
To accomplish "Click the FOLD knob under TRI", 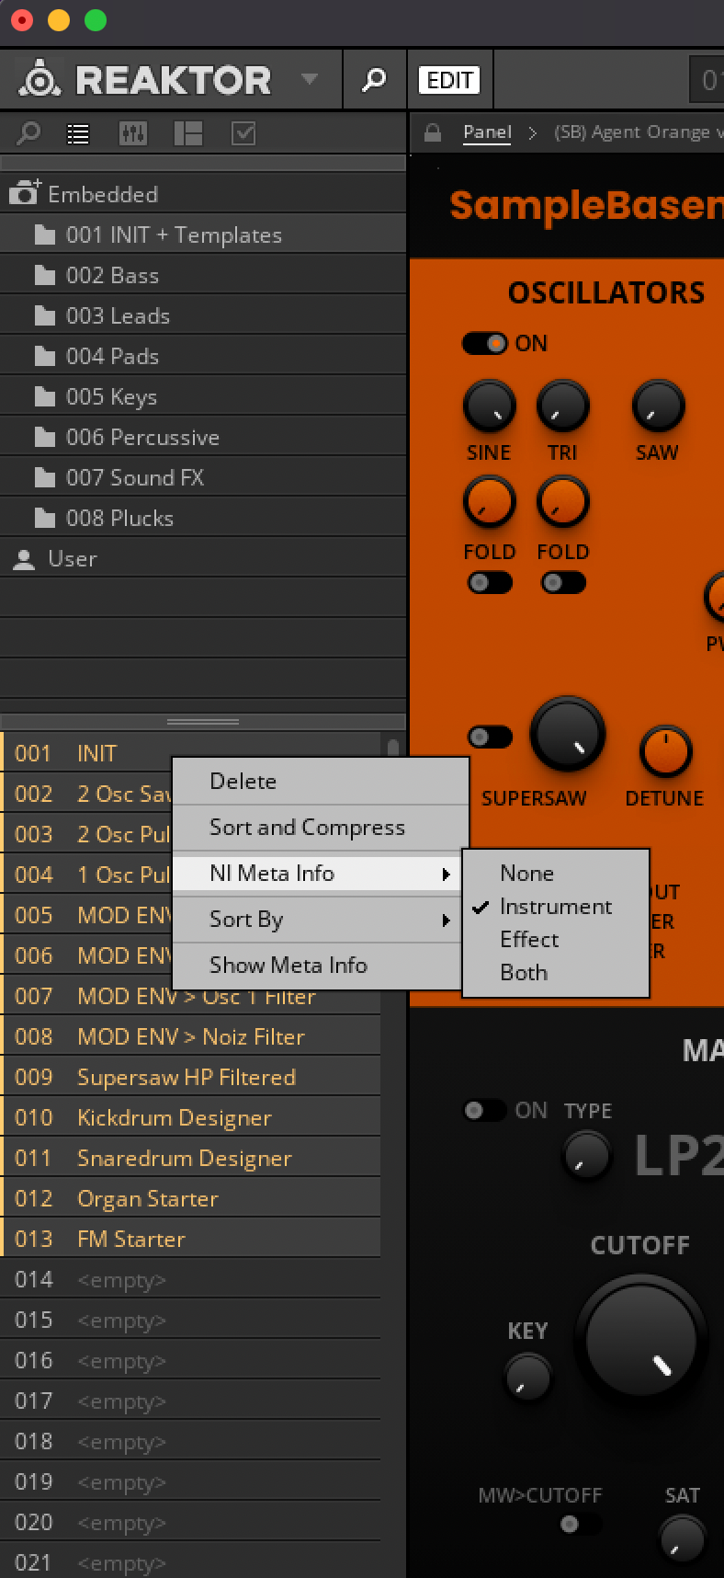I will 562,502.
